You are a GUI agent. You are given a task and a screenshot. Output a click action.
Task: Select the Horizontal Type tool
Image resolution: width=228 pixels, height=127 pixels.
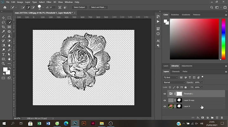click(x=3, y=55)
